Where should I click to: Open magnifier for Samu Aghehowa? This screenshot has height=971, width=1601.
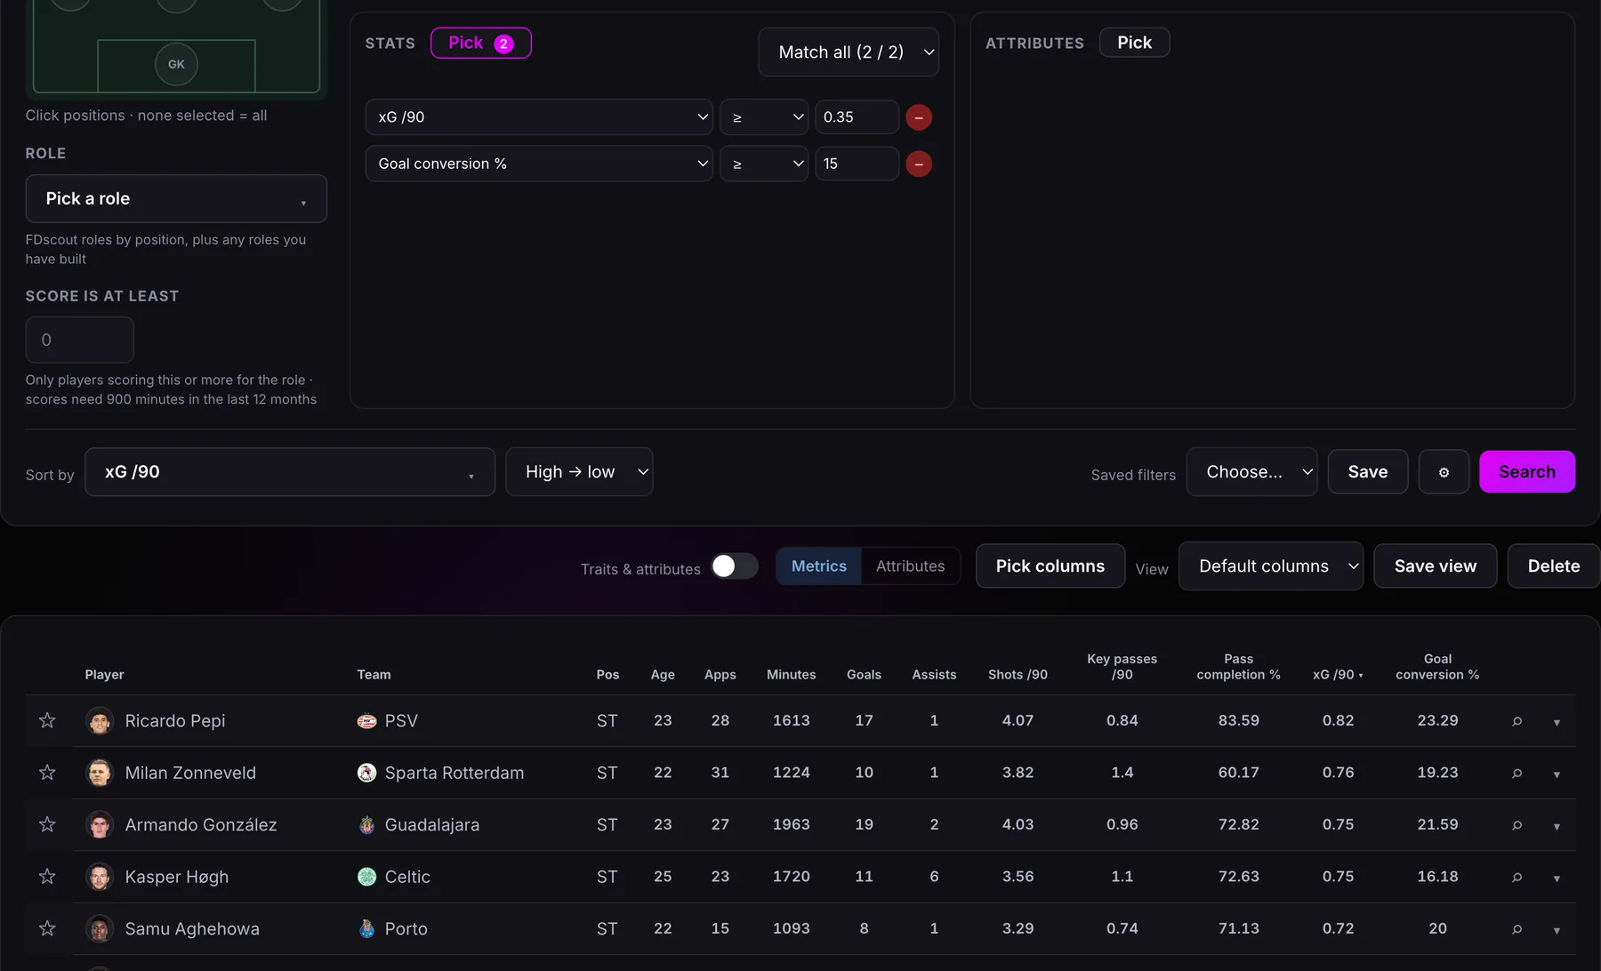[x=1517, y=929]
